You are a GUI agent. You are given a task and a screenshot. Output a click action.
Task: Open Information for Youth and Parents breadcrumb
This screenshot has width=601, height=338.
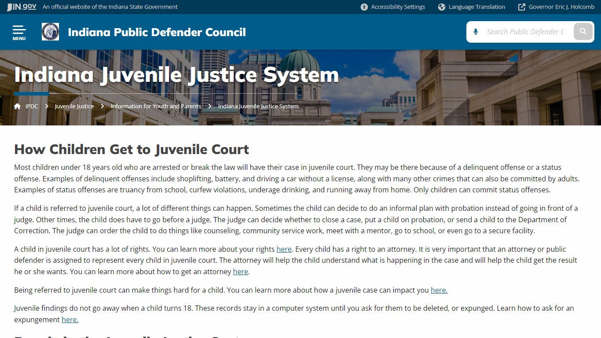tap(156, 106)
